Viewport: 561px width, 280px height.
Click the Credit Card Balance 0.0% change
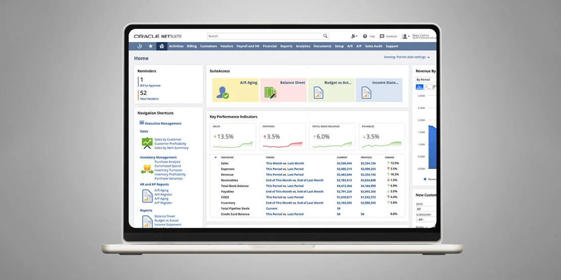[x=394, y=214]
